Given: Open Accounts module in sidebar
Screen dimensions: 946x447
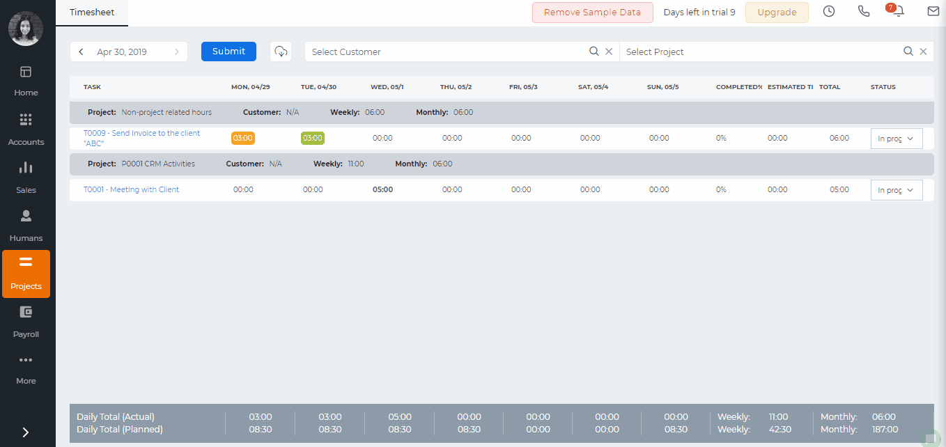Looking at the screenshot, I should [26, 130].
